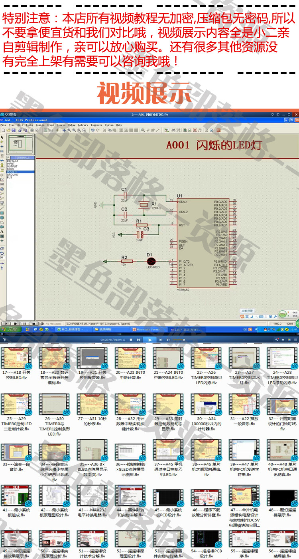
Task: Select the arrow Selection Mode tool
Action: pos(2,137)
